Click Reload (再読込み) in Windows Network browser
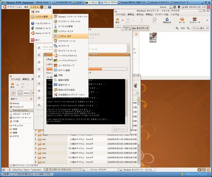The height and width of the screenshot is (177, 212). [167, 20]
